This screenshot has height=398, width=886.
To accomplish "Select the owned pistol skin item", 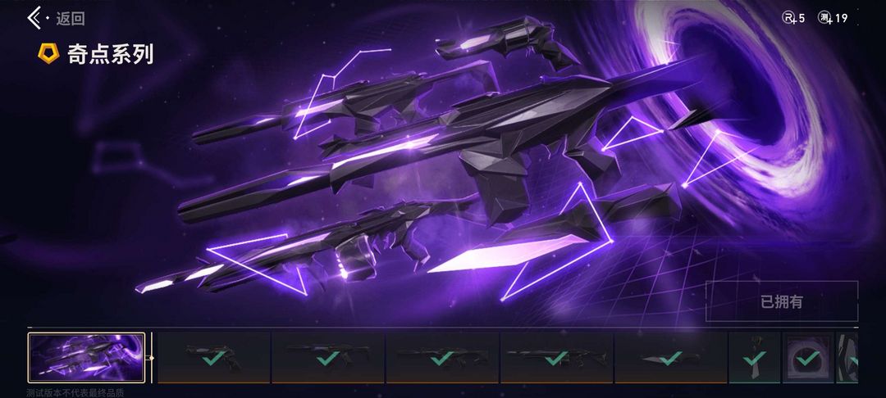I will click(x=213, y=357).
